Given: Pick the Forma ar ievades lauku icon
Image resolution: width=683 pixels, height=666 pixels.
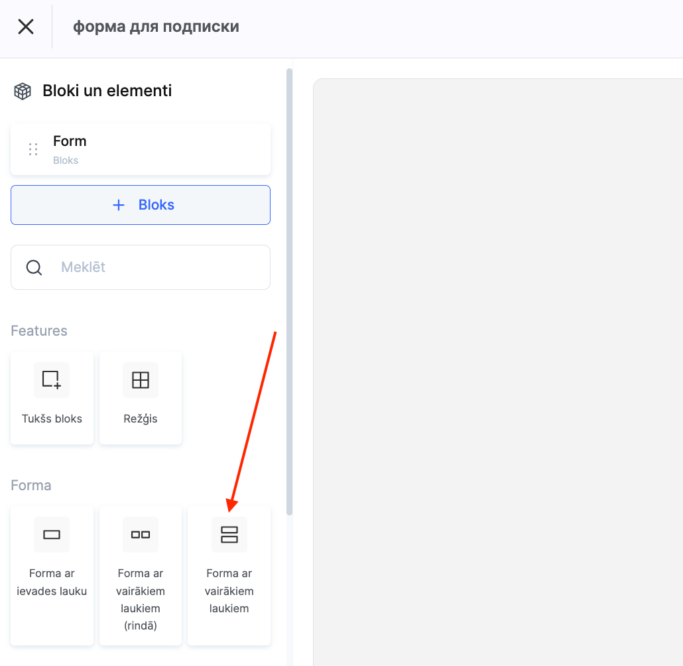Looking at the screenshot, I should coord(52,535).
